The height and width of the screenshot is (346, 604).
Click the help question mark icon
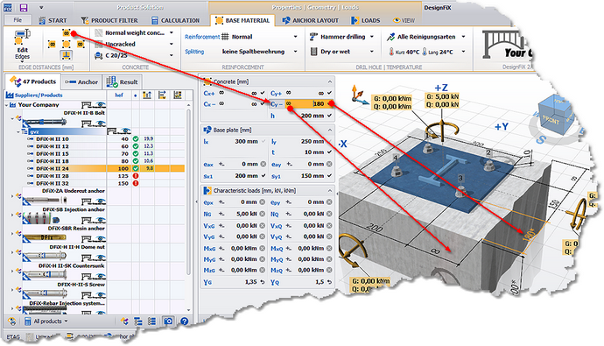184,321
